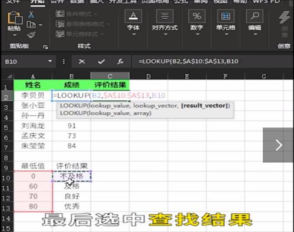Select column A header
The height and width of the screenshot is (232, 294).
[x=33, y=76]
